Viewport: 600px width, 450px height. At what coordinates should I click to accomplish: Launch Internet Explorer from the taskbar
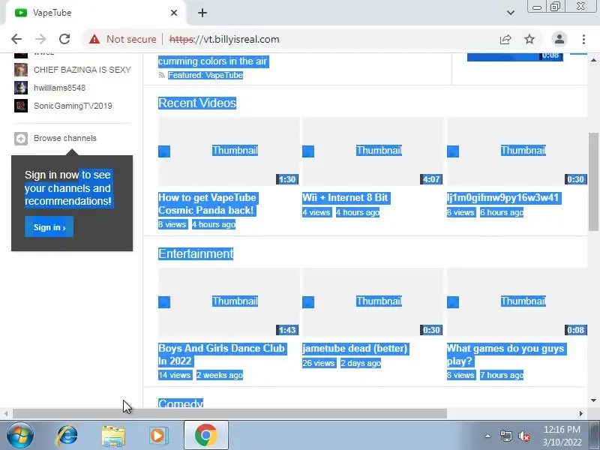pos(67,436)
